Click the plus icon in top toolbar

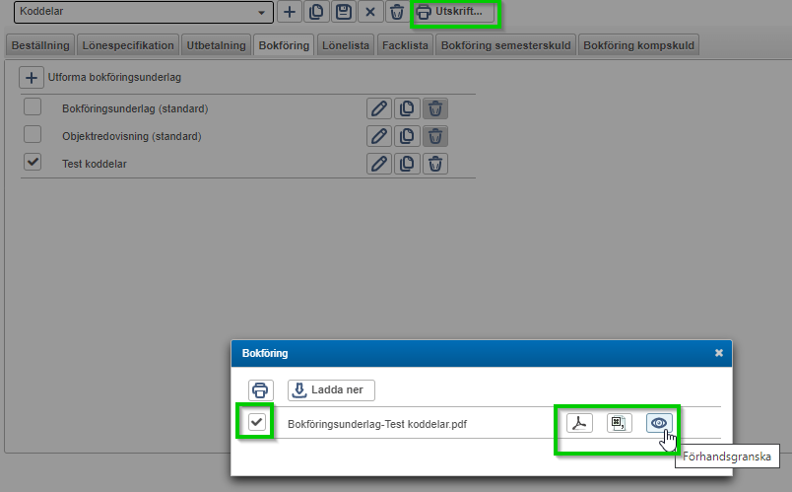click(x=290, y=12)
